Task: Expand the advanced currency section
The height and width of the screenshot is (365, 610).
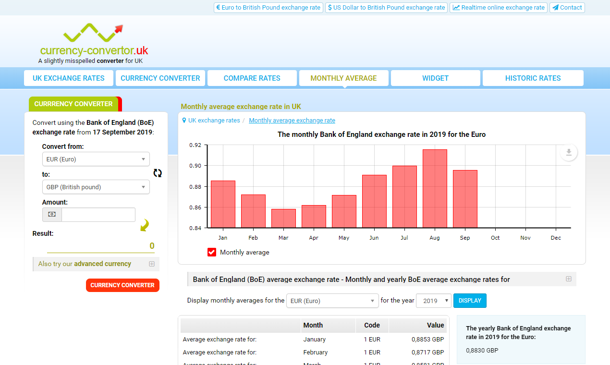Action: 152,264
